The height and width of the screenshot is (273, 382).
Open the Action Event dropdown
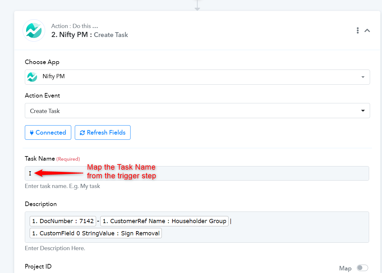[x=197, y=111]
